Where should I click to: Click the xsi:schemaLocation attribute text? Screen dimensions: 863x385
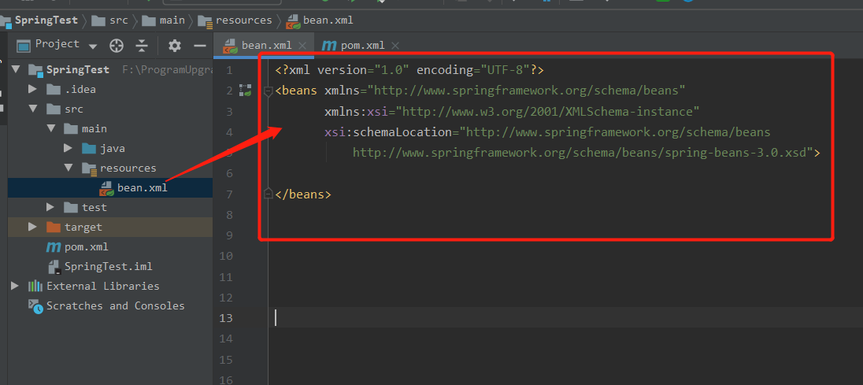pos(388,132)
